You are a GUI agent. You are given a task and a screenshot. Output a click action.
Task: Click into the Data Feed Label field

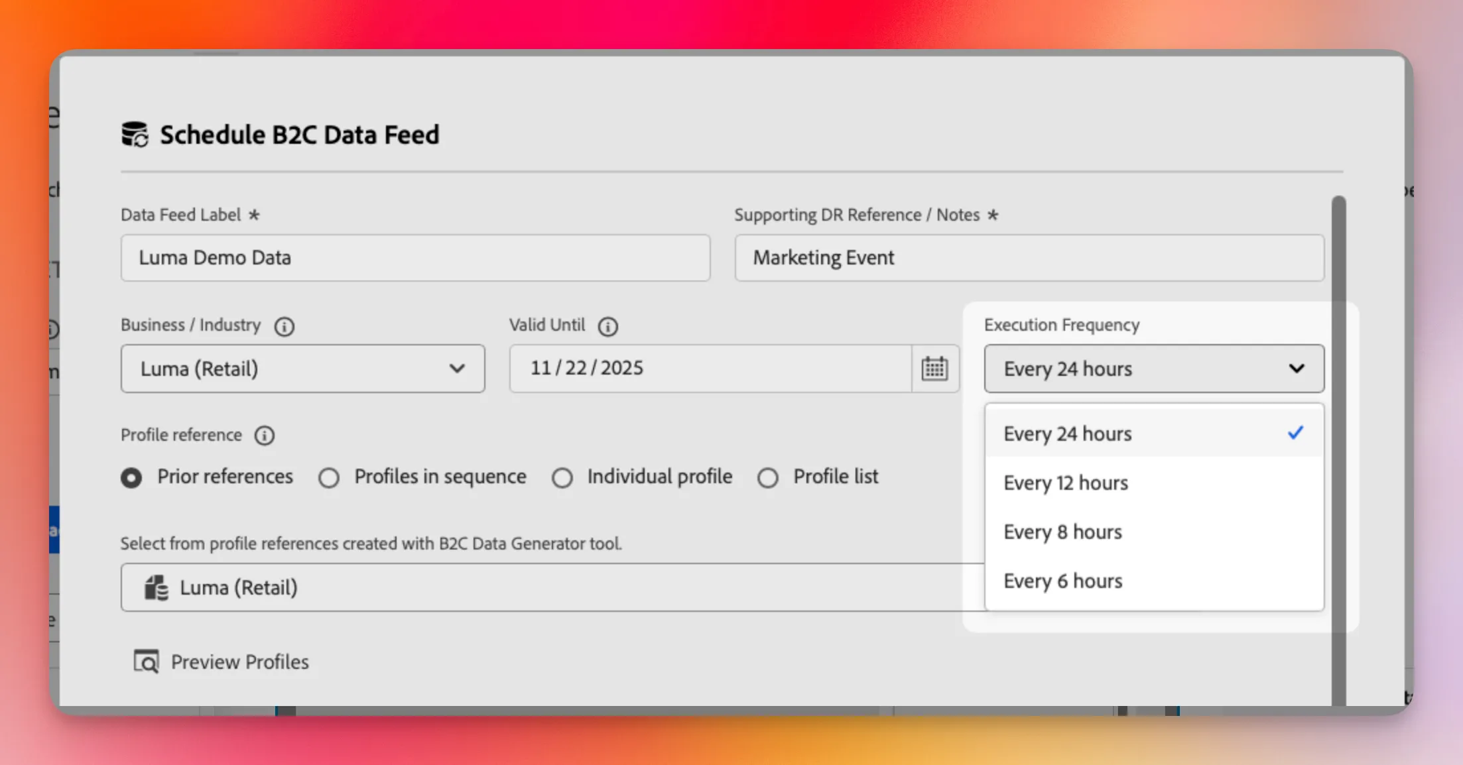(x=416, y=258)
